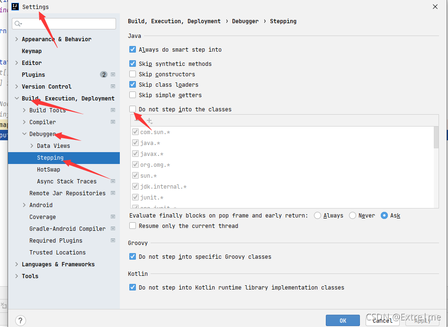Toggle the com.sun.* class filter checkbox
The height and width of the screenshot is (327, 448).
[135, 132]
